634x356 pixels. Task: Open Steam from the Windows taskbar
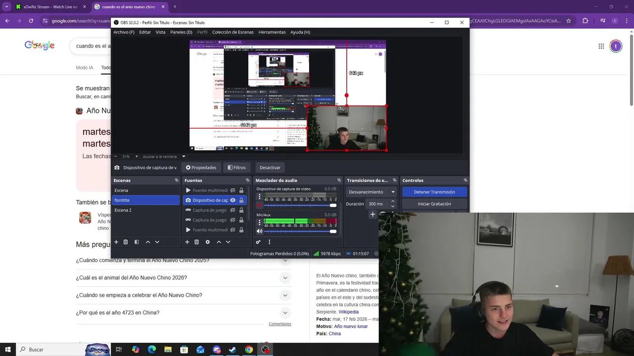tap(232, 350)
